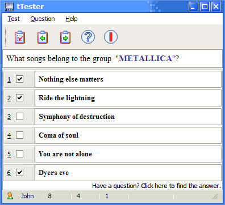This screenshot has height=205, width=225.
Task: Select the answer text Dyers eve
Action: point(54,173)
